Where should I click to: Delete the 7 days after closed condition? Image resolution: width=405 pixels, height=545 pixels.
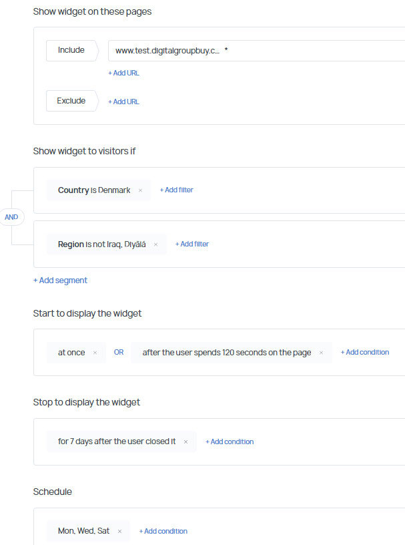pos(185,442)
